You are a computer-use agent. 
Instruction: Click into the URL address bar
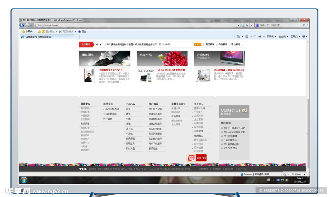(137, 25)
